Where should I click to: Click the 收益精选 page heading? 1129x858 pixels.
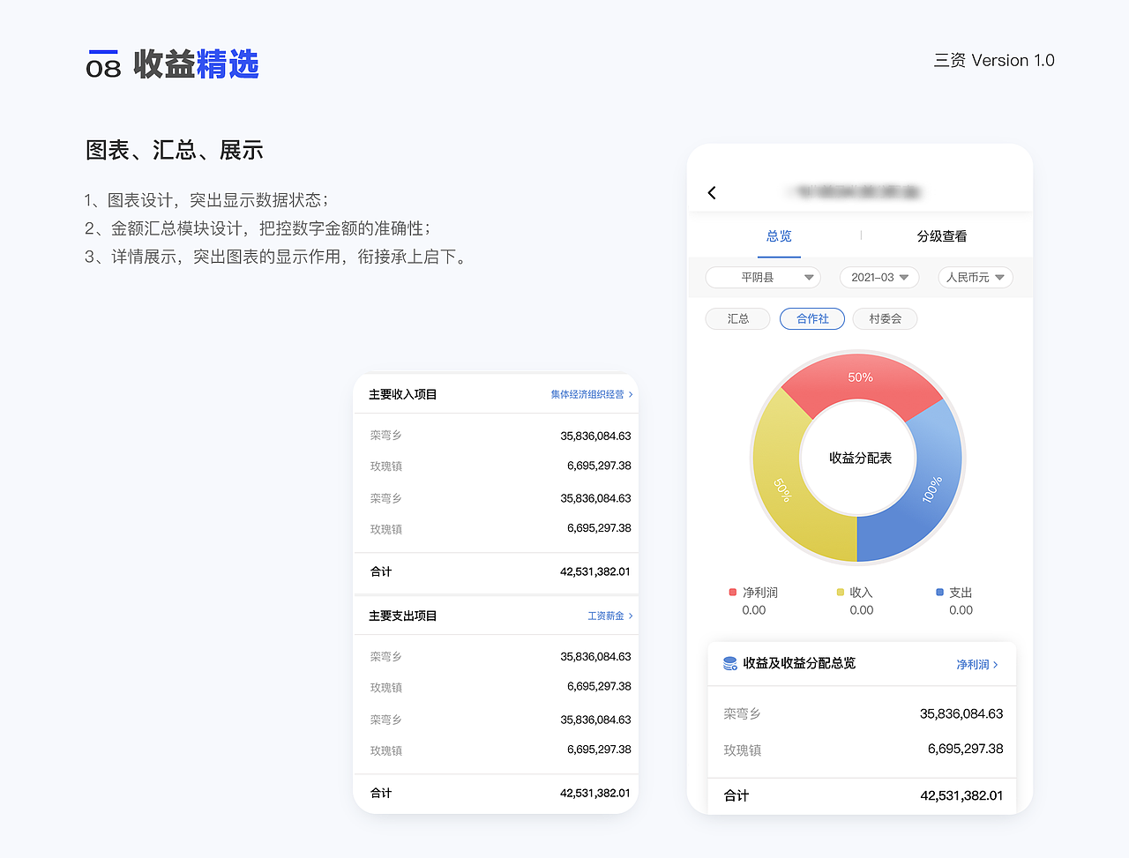196,64
